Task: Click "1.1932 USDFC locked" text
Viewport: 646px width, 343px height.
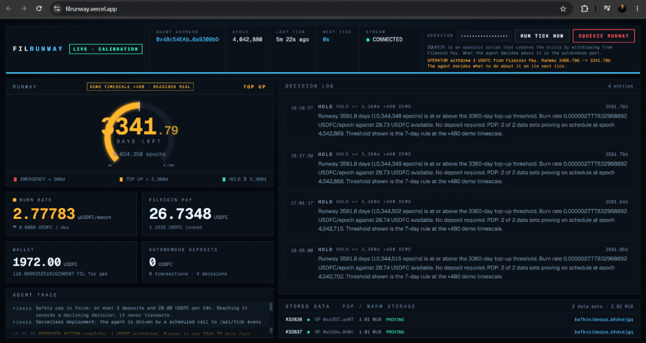Action: pyautogui.click(x=175, y=227)
